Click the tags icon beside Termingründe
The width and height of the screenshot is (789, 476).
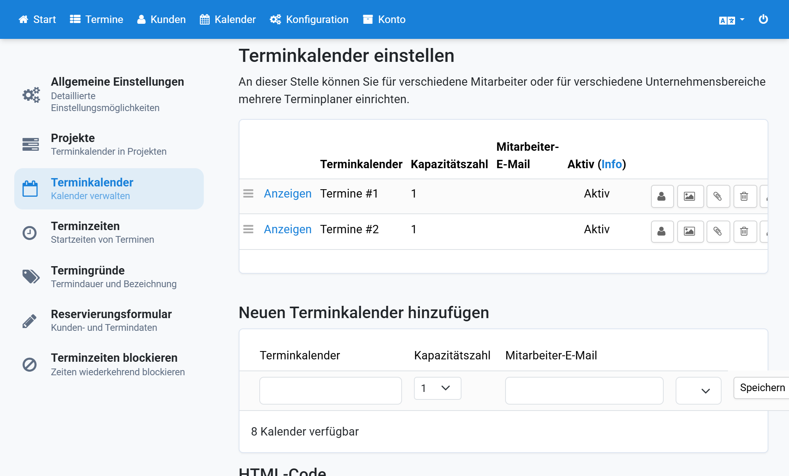click(x=31, y=277)
